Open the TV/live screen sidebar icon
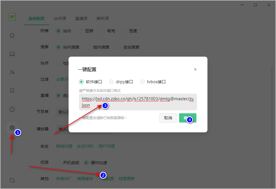 click(x=12, y=54)
